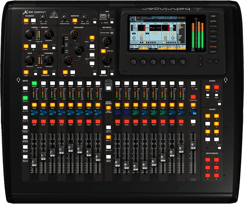Switch layer to Bus 1-8 Master
The image size is (244, 204).
(25, 147)
